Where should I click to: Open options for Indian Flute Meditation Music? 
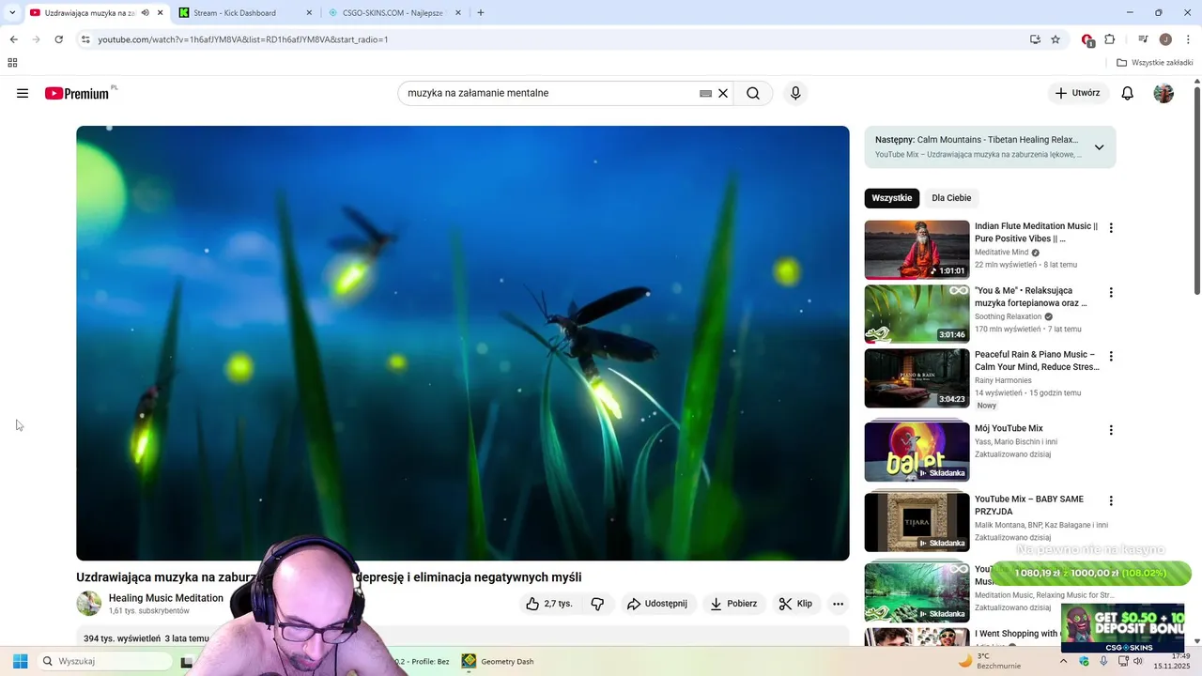1111,228
